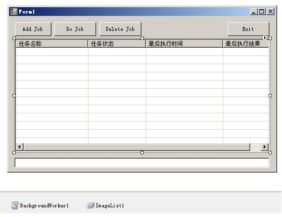Select the ImageList1 component icon
This screenshot has height=217, width=282.
point(90,205)
